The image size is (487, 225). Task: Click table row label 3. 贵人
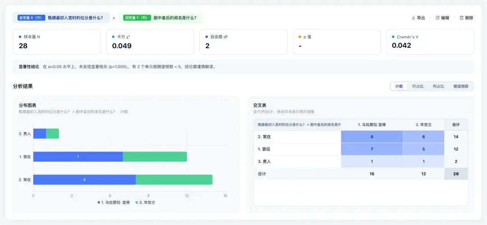[x=265, y=161]
